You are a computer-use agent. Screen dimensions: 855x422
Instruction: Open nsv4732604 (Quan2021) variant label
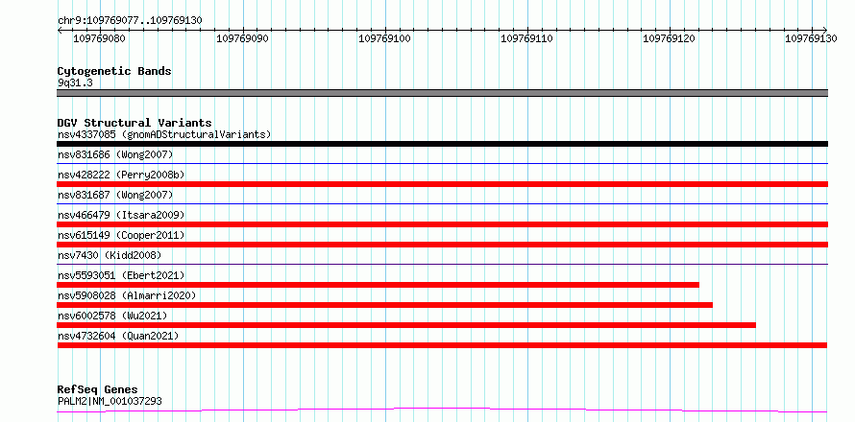pyautogui.click(x=118, y=336)
